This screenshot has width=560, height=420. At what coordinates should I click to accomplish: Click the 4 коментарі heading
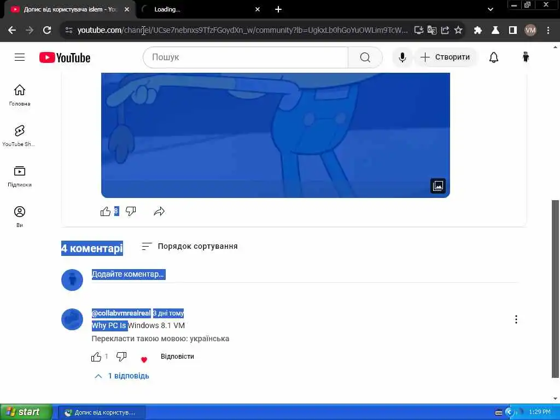[x=92, y=248]
